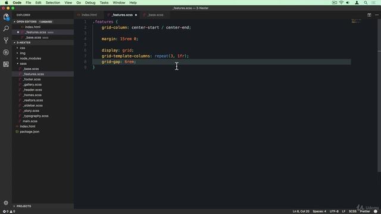Open index.html in Open Editors list

33,27
